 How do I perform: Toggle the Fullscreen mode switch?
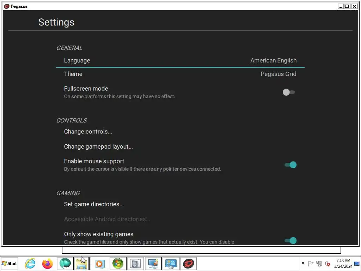pos(289,92)
